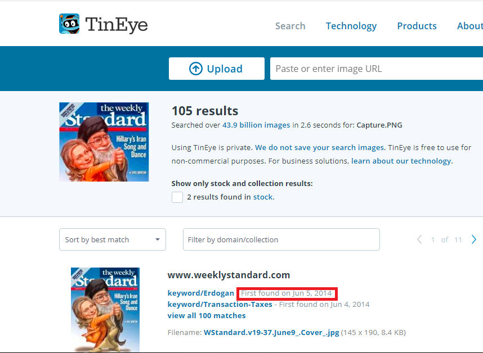The image size is (483, 353).
Task: Click the 'First found on Jun 4, 2014' text
Action: pyautogui.click(x=324, y=305)
